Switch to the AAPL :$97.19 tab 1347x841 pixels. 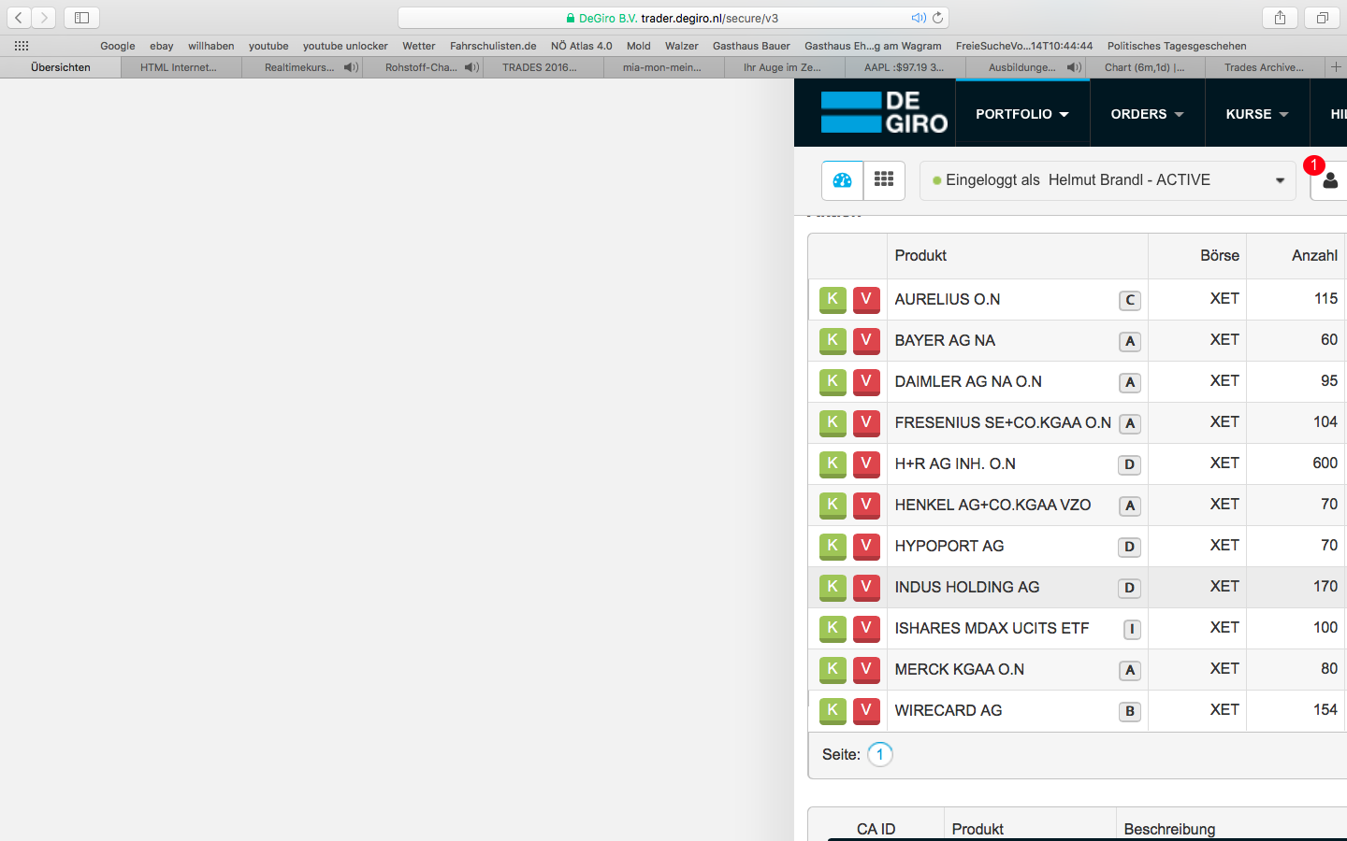pyautogui.click(x=904, y=67)
